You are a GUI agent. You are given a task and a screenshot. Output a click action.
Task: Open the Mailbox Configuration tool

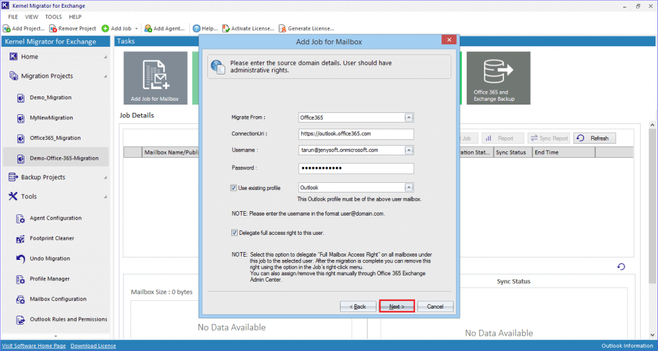58,299
